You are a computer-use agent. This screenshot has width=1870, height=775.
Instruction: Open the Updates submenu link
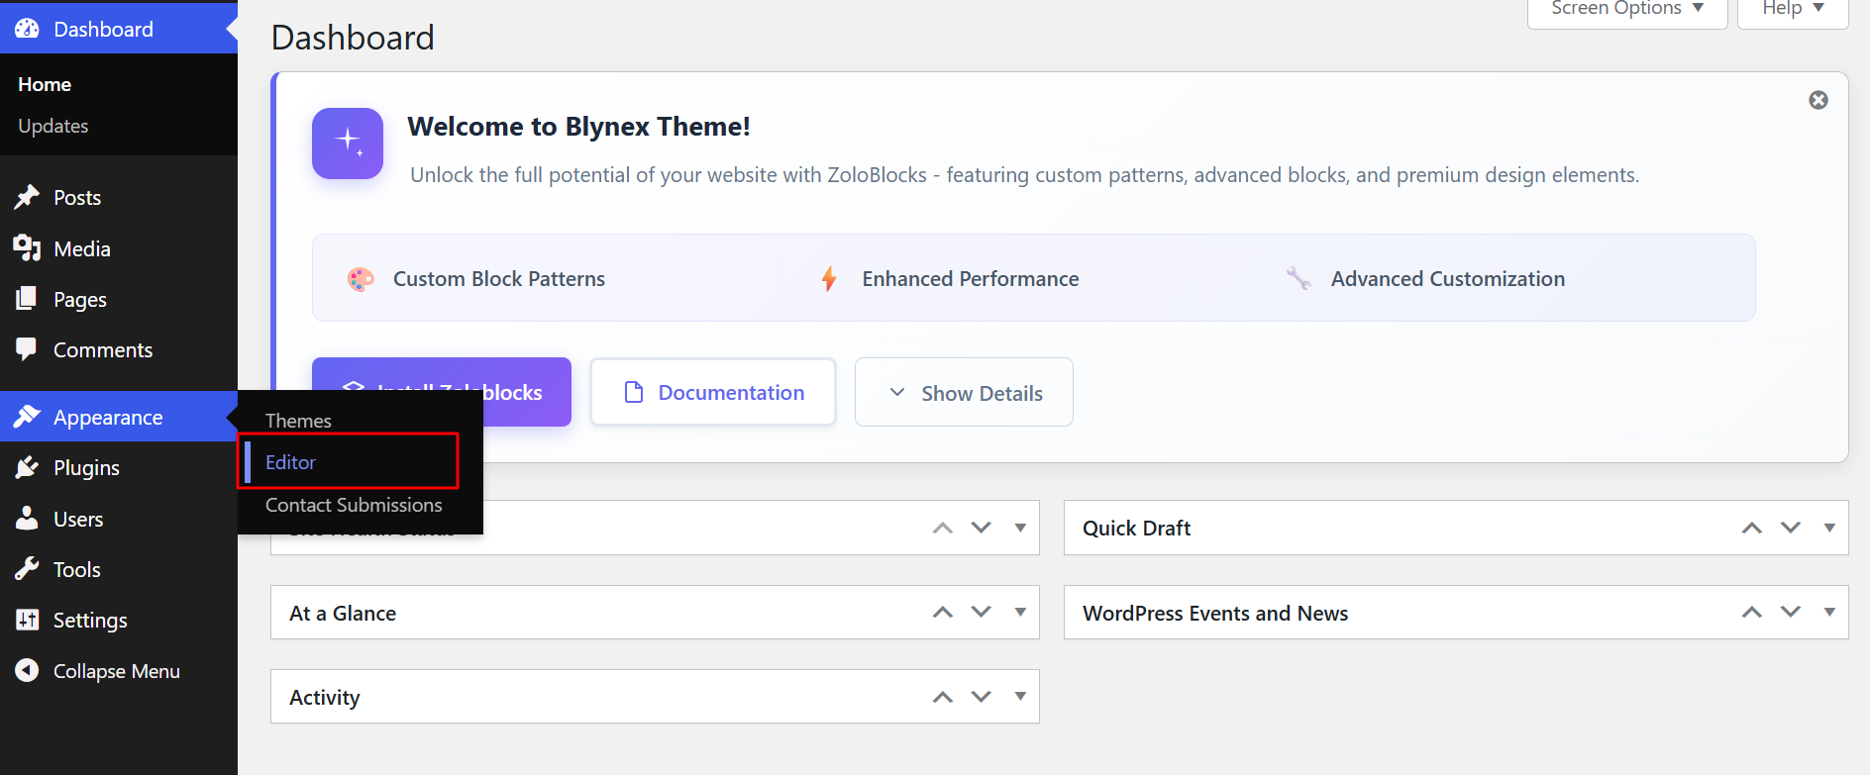(53, 126)
